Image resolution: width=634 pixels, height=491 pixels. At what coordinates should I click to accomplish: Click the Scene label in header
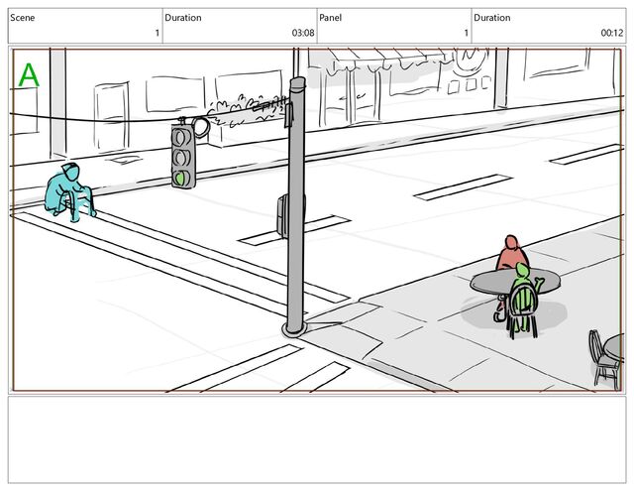click(22, 18)
